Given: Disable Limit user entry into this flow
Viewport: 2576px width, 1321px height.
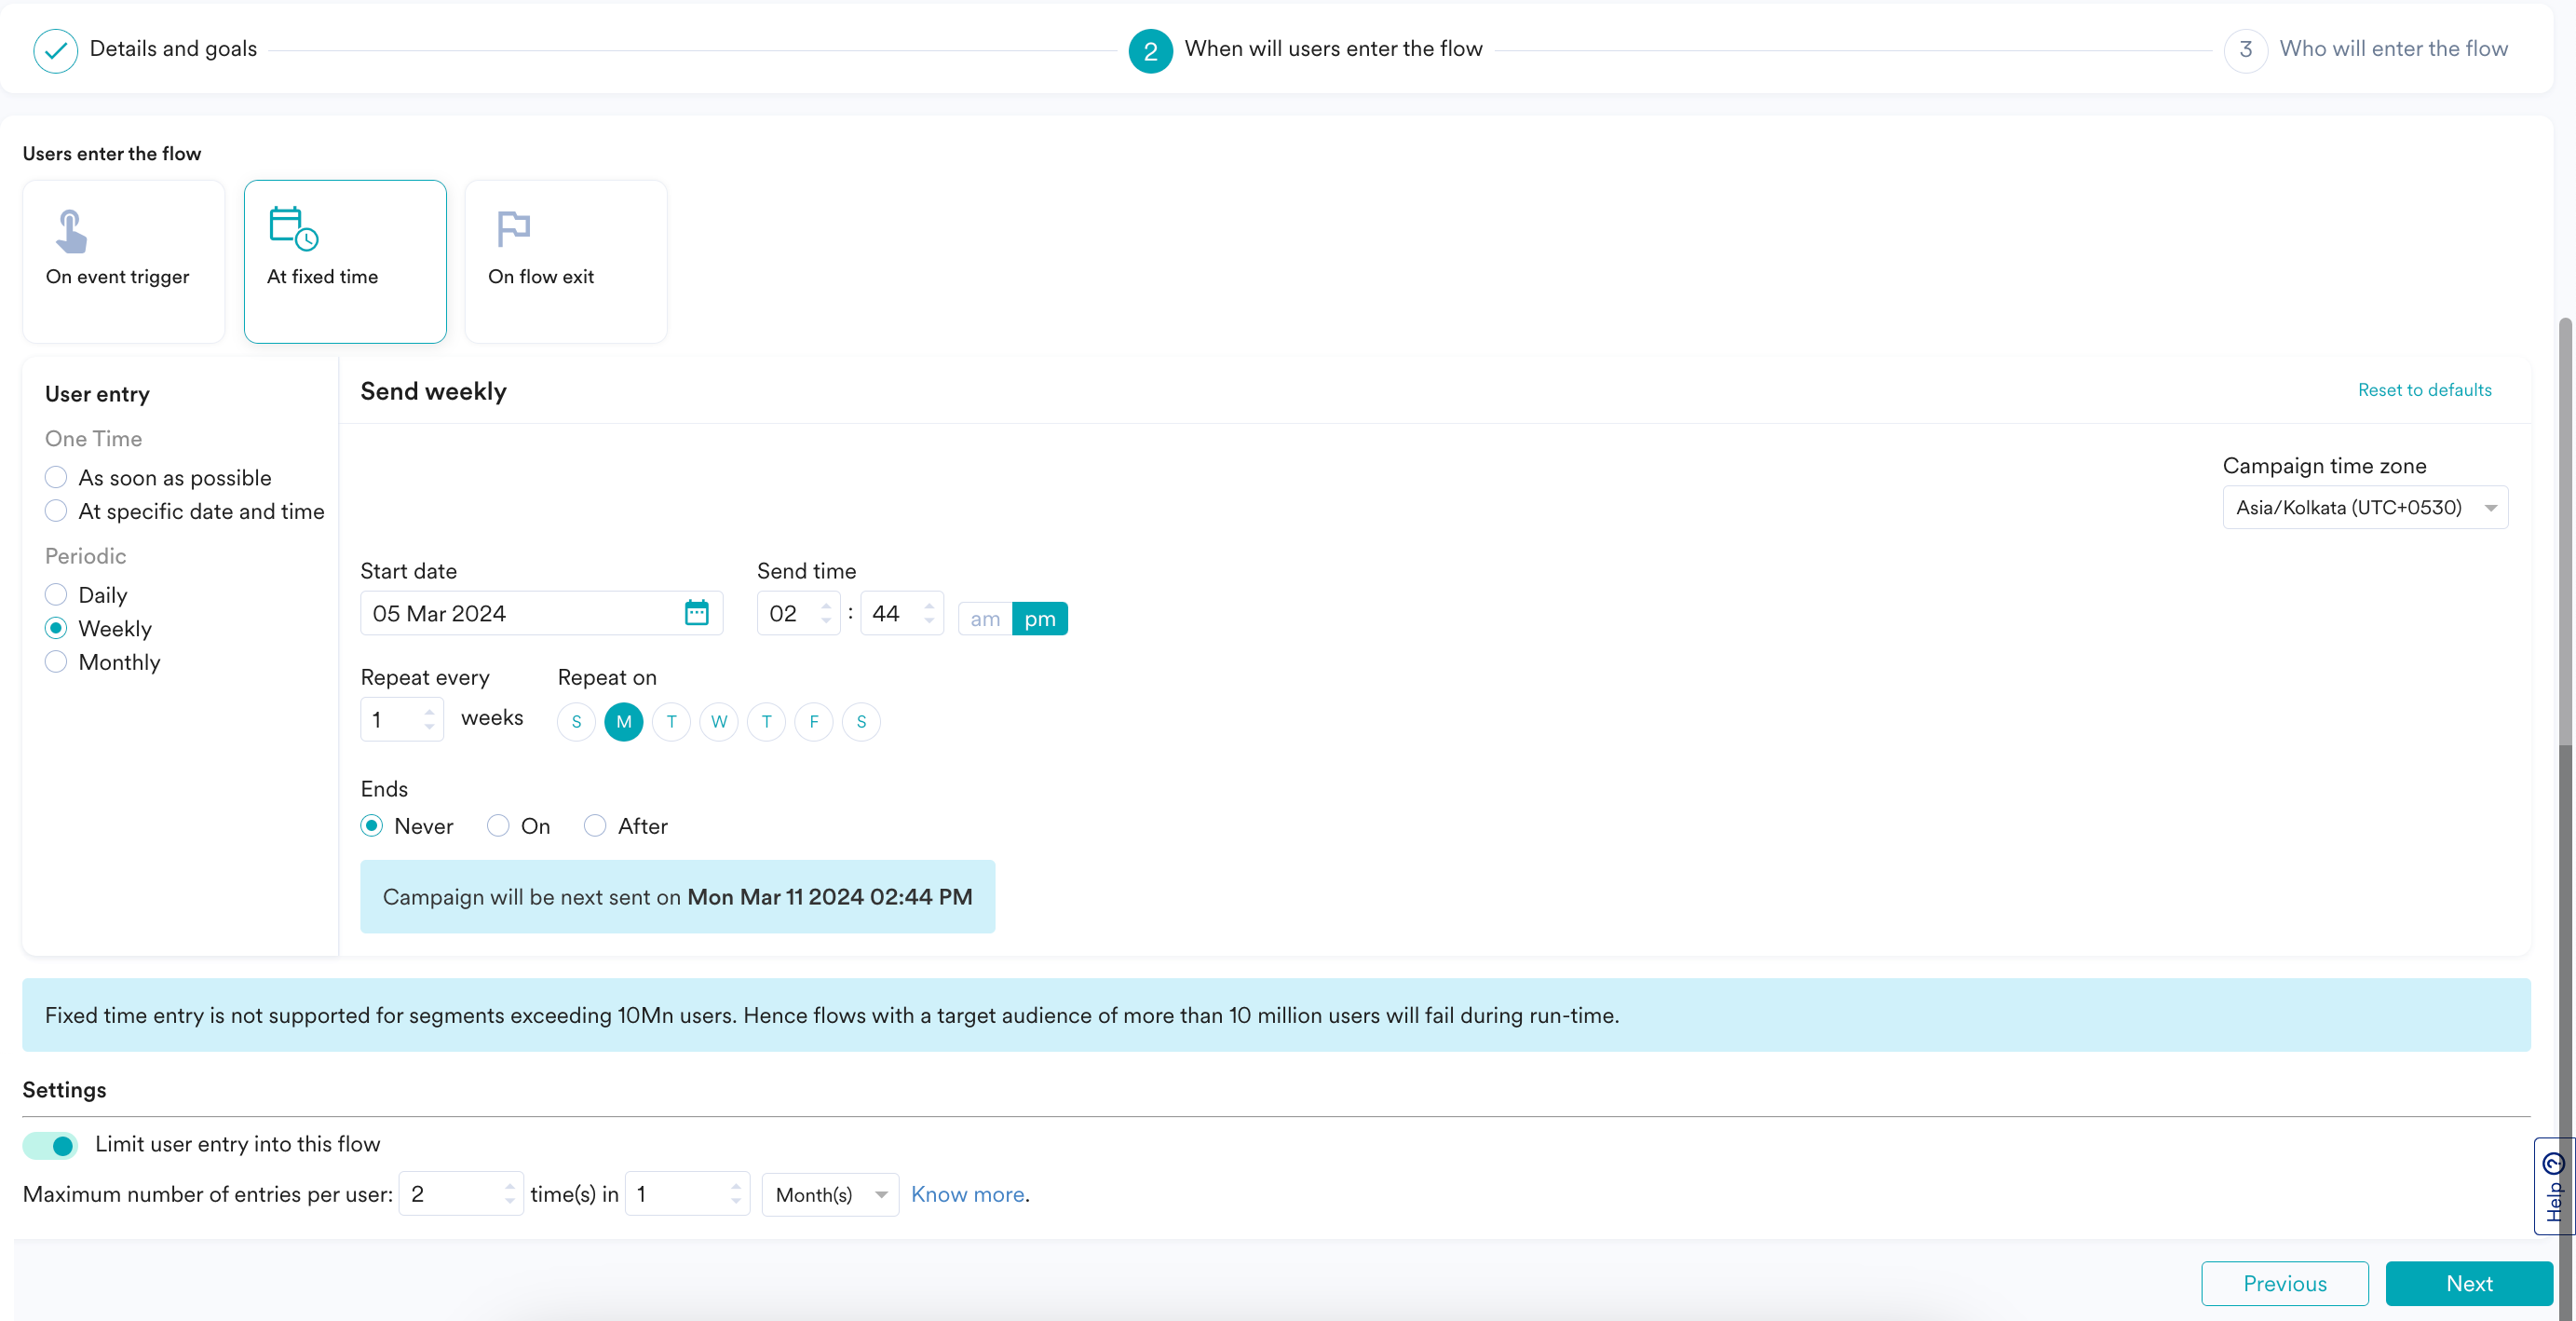Looking at the screenshot, I should pyautogui.click(x=51, y=1144).
